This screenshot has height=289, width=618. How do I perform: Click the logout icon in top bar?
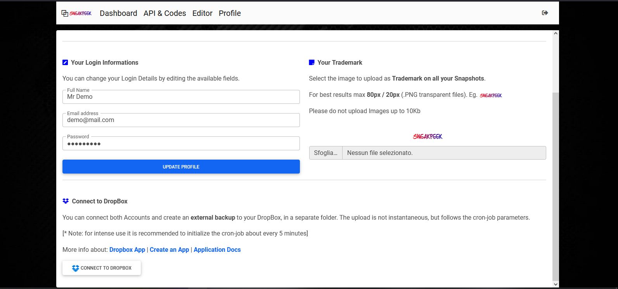[545, 13]
